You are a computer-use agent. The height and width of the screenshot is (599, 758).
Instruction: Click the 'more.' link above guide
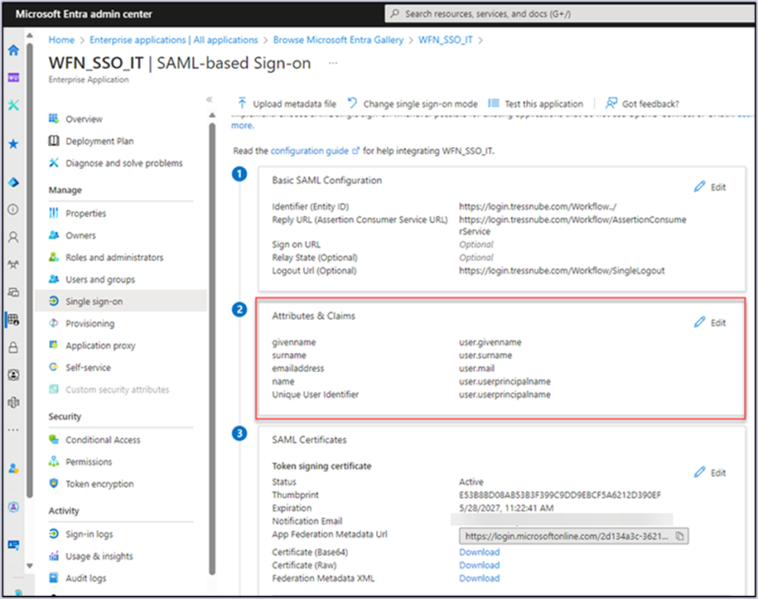tap(242, 125)
